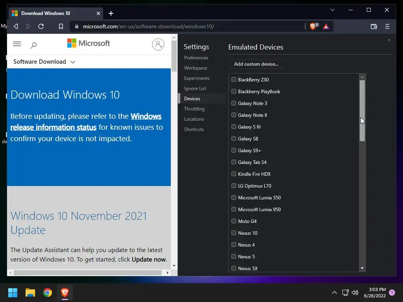
Task: Reload the current page
Action: tap(41, 26)
